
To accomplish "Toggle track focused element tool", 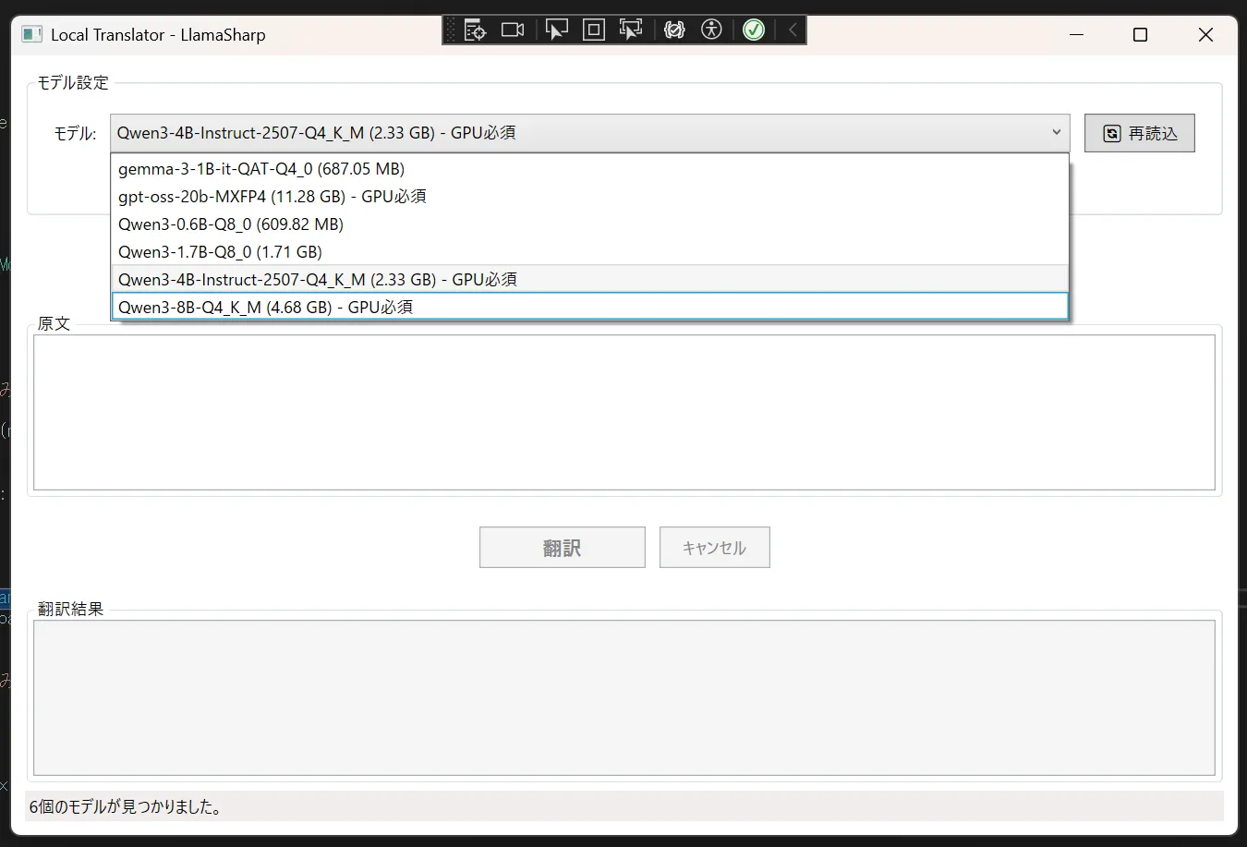I will point(631,30).
